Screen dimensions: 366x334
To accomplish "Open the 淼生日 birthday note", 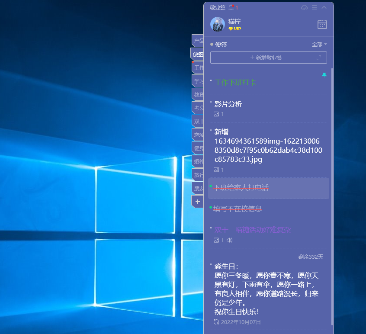I will (266, 289).
